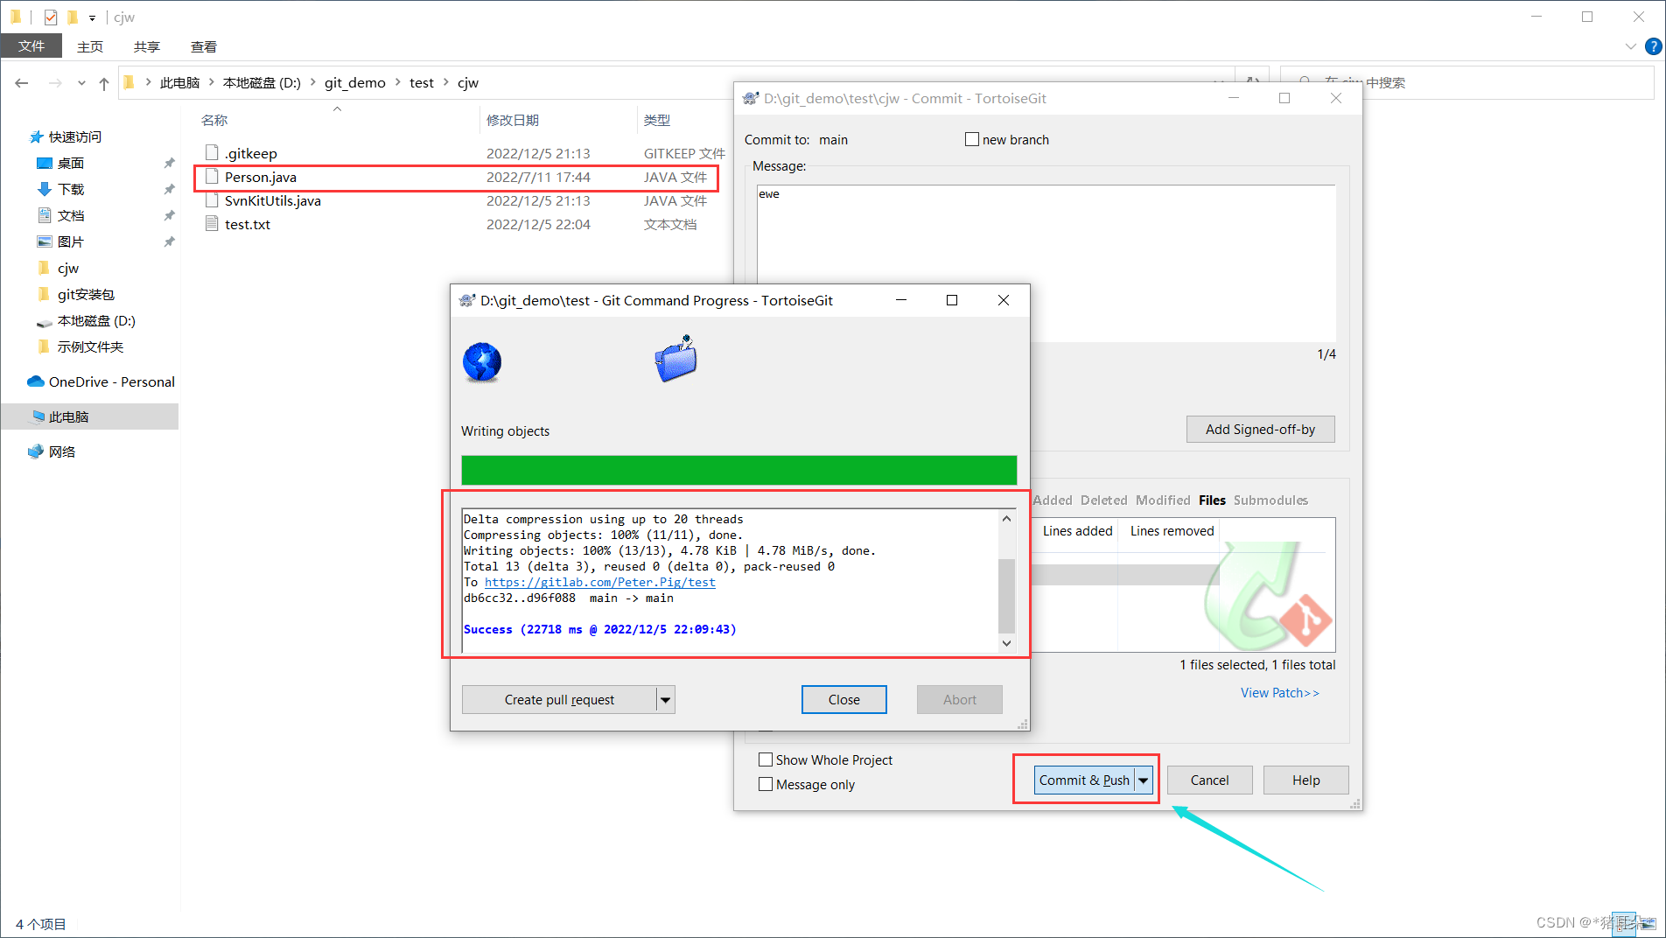Screen dimensions: 1666x938
Task: Enable the Message only checkbox
Action: [x=766, y=784]
